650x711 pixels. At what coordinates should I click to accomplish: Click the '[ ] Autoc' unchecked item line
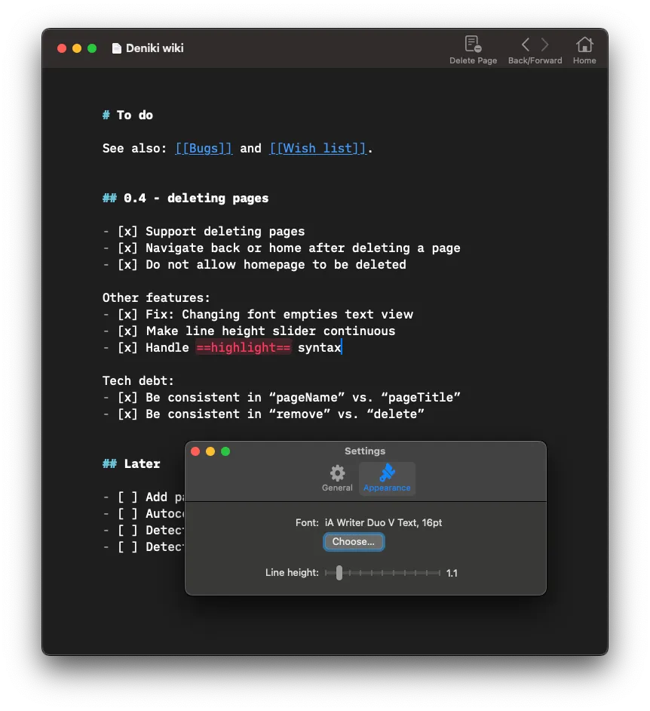pos(143,514)
